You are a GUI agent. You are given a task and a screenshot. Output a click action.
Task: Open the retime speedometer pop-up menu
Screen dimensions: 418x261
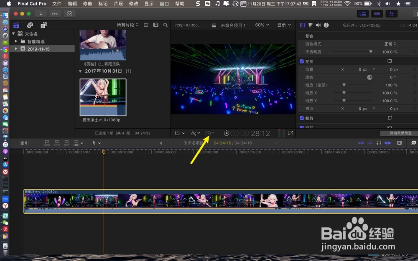click(x=209, y=133)
